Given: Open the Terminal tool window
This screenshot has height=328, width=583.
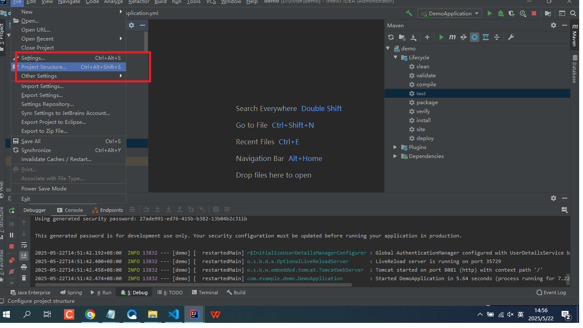Looking at the screenshot, I should [205, 293].
